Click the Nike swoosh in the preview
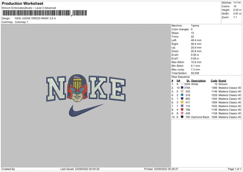243x172 pixels. 86,110
